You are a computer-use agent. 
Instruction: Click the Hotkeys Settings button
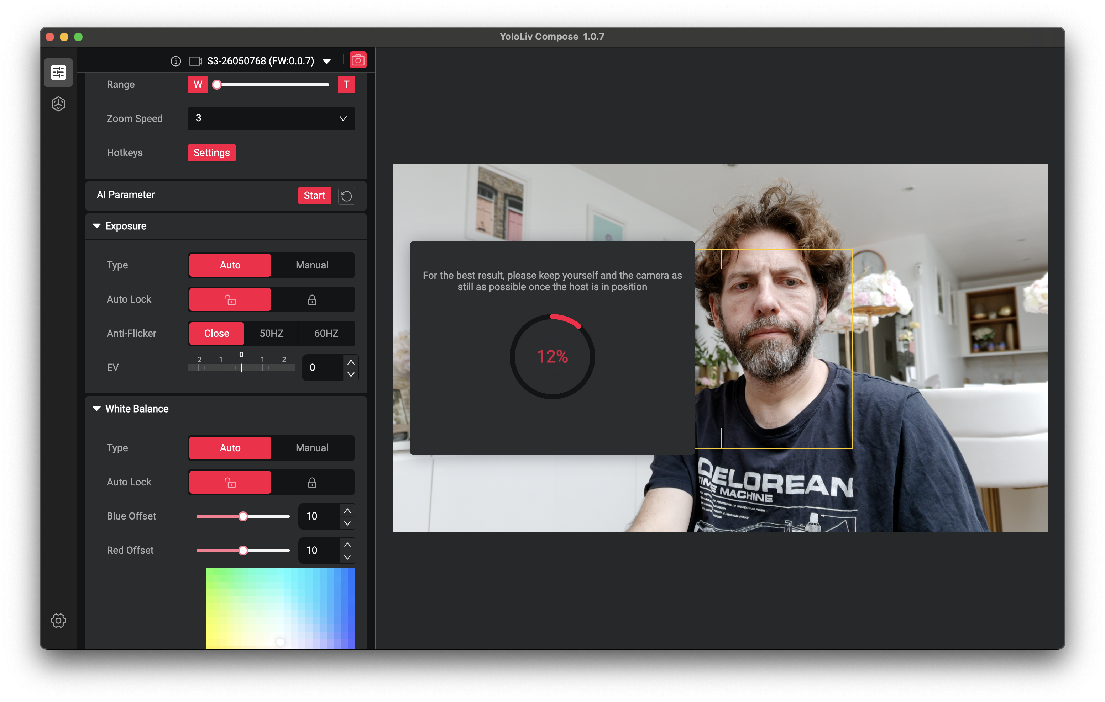tap(211, 153)
